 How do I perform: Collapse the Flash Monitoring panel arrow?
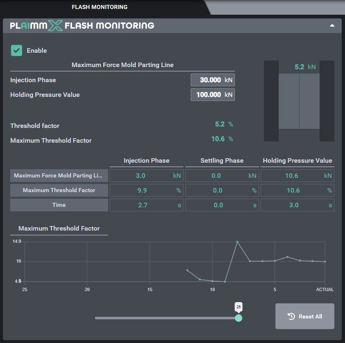(x=332, y=25)
